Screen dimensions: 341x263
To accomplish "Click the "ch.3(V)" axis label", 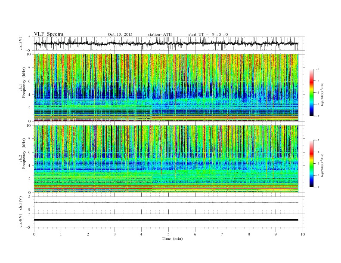I will 21,203.
